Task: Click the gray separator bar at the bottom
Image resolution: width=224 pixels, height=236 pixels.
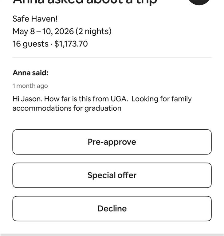Action: [x=112, y=234]
